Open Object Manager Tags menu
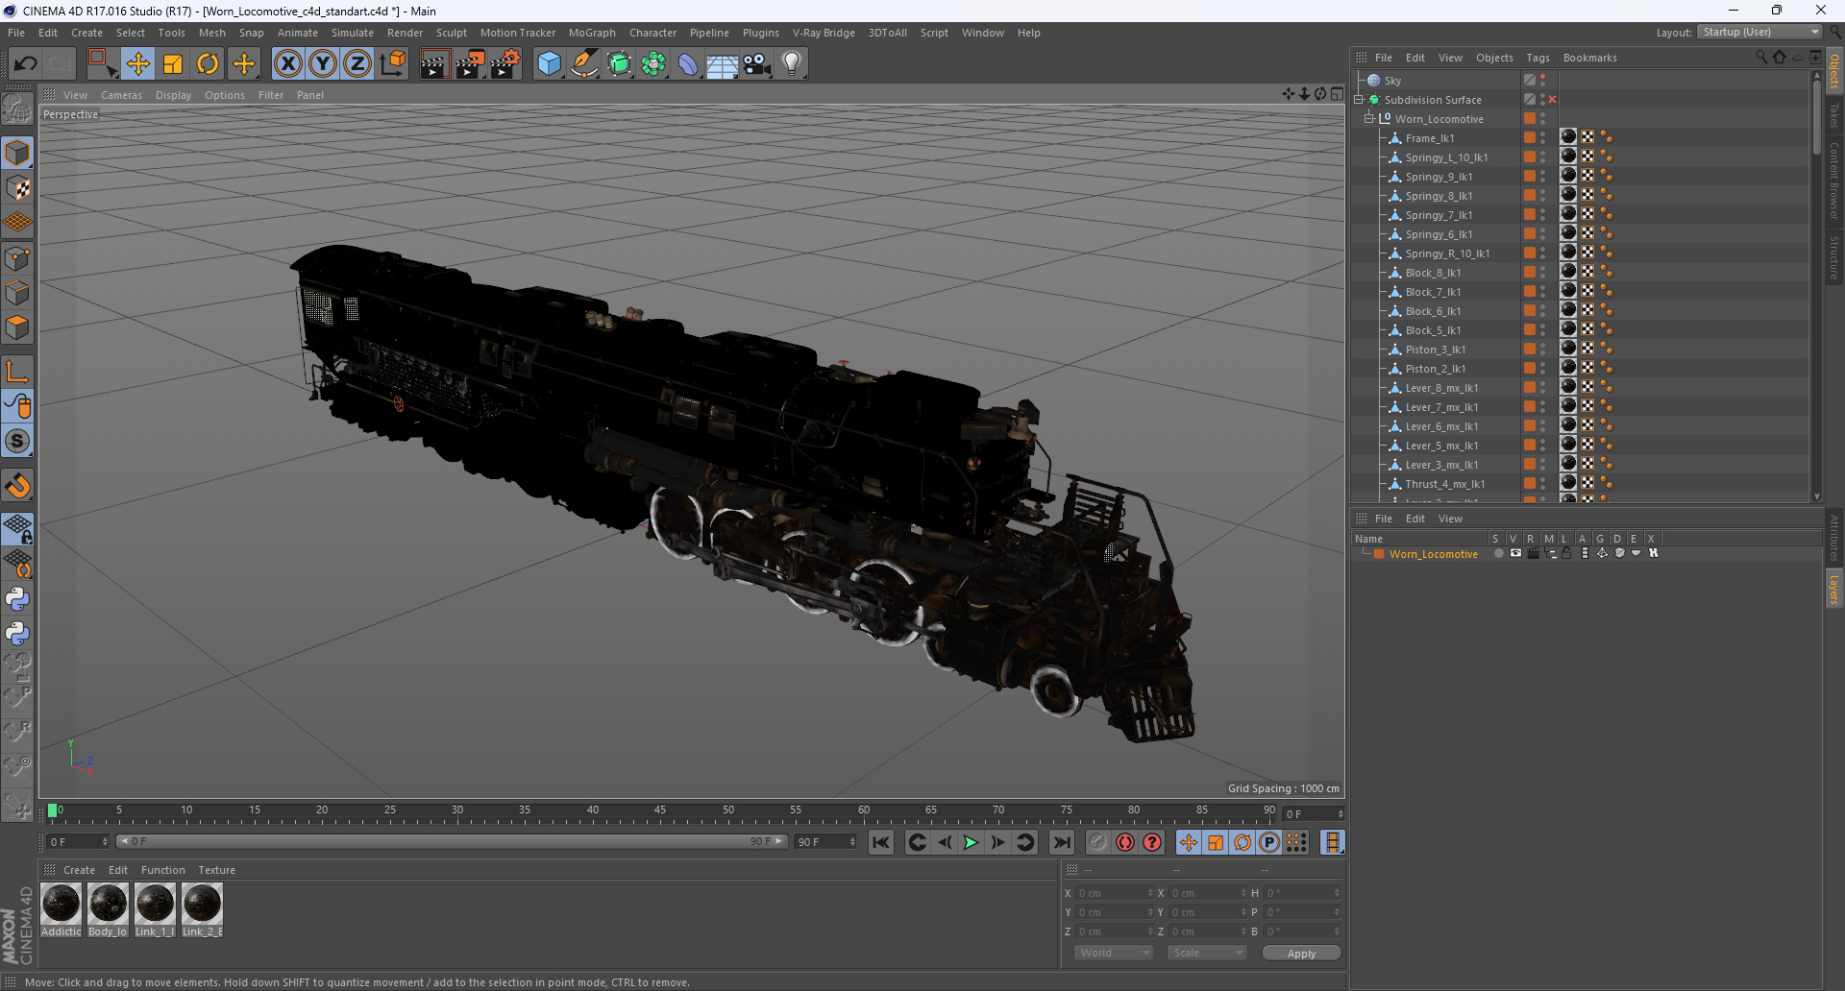1845x991 pixels. coord(1537,58)
